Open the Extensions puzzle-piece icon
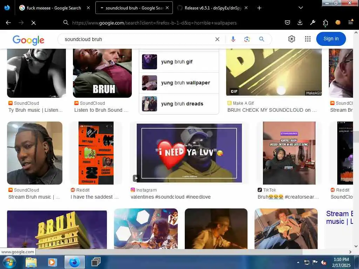The width and height of the screenshot is (359, 269). (x=325, y=22)
